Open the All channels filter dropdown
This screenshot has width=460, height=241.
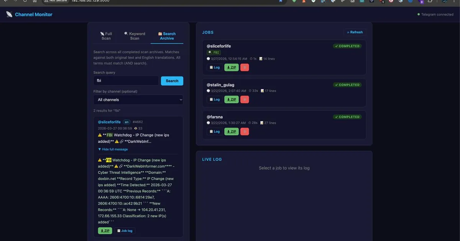pos(138,99)
